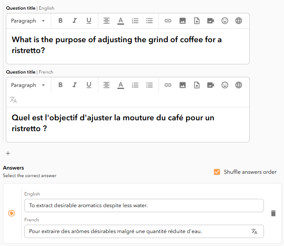The image size is (284, 246).
Task: Insert image in French question editor
Action: (x=182, y=85)
